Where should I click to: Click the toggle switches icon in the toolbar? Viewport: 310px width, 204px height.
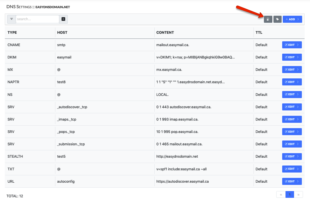click(268, 19)
